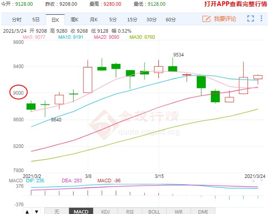The height and width of the screenshot is (214, 268).
Task: Switch to the RSI indicator
Action: pyautogui.click(x=130, y=211)
